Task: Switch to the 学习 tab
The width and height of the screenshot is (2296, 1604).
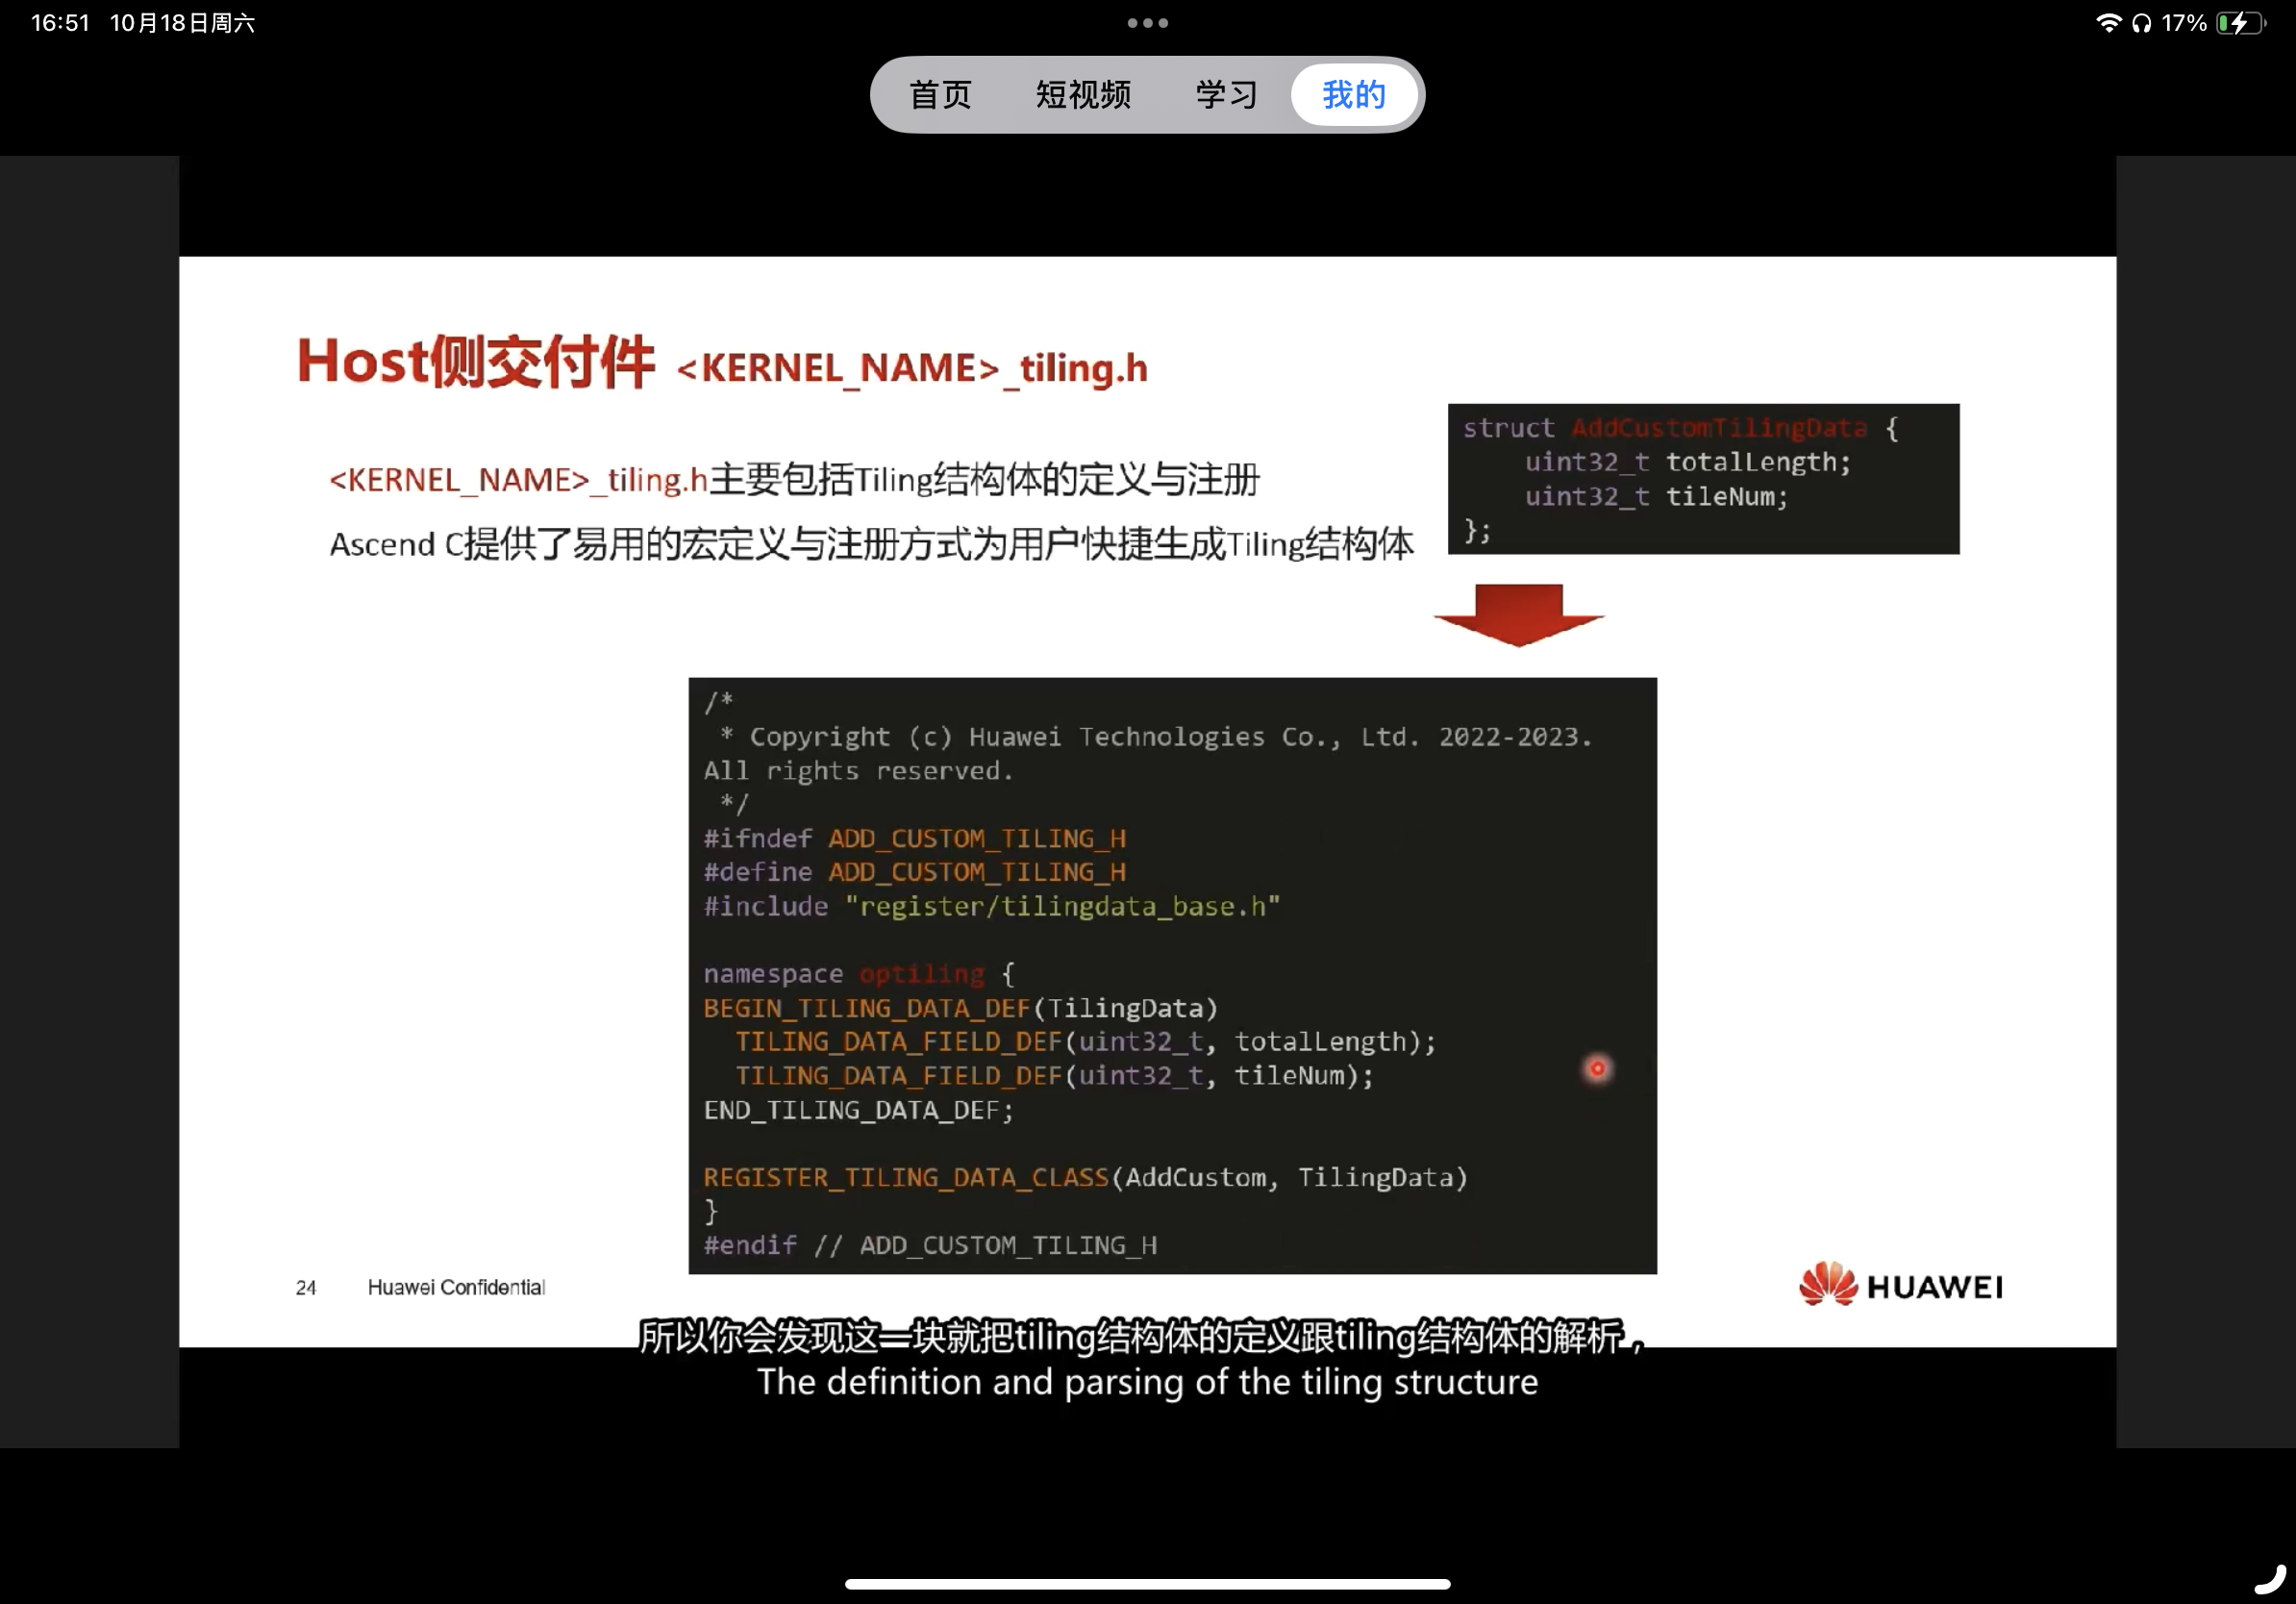Action: click(1225, 94)
